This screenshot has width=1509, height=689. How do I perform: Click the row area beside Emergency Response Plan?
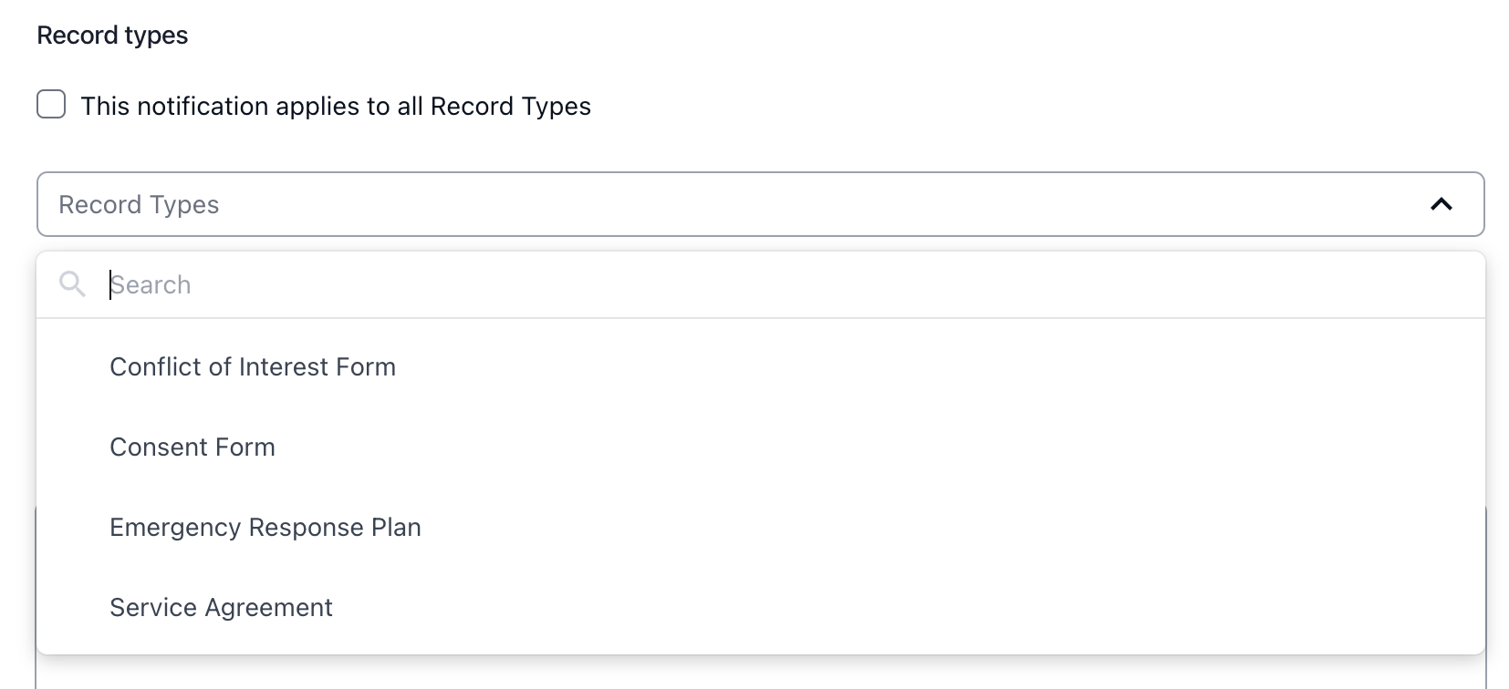(x=912, y=528)
